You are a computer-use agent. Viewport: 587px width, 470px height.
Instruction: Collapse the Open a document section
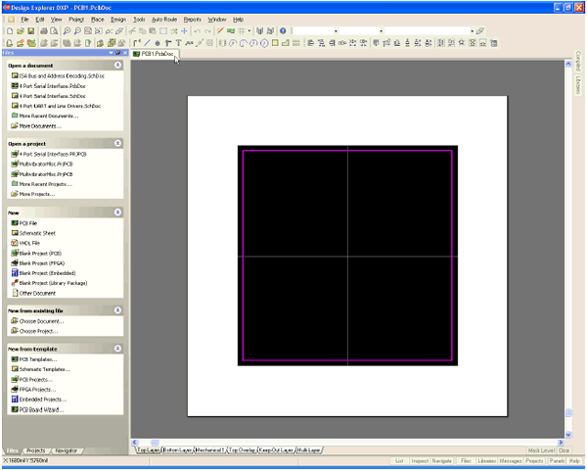(117, 64)
